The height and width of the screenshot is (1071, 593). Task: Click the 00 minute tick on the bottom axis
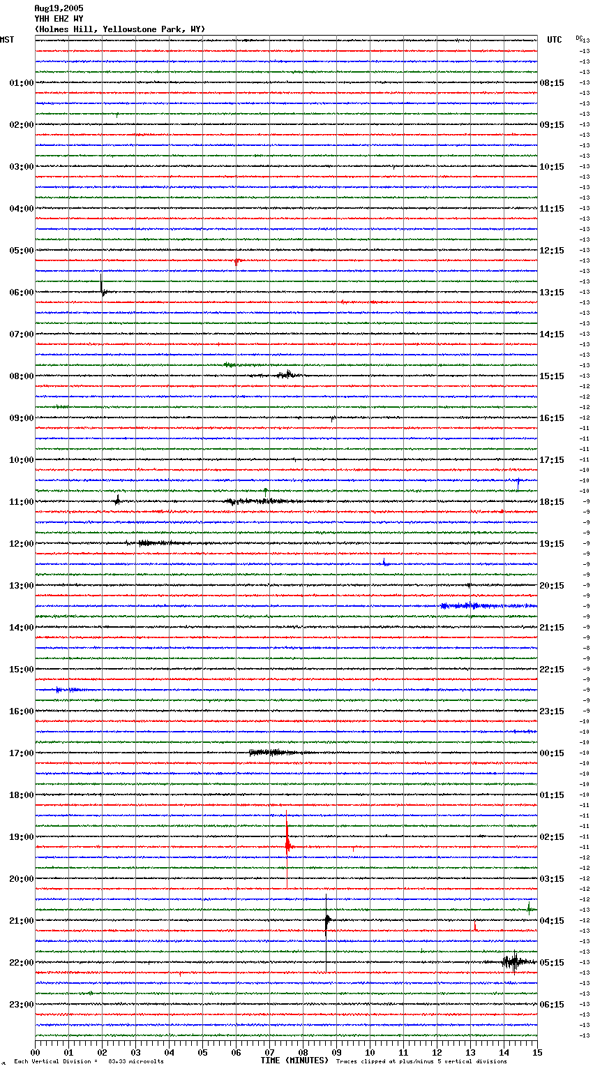click(36, 1052)
